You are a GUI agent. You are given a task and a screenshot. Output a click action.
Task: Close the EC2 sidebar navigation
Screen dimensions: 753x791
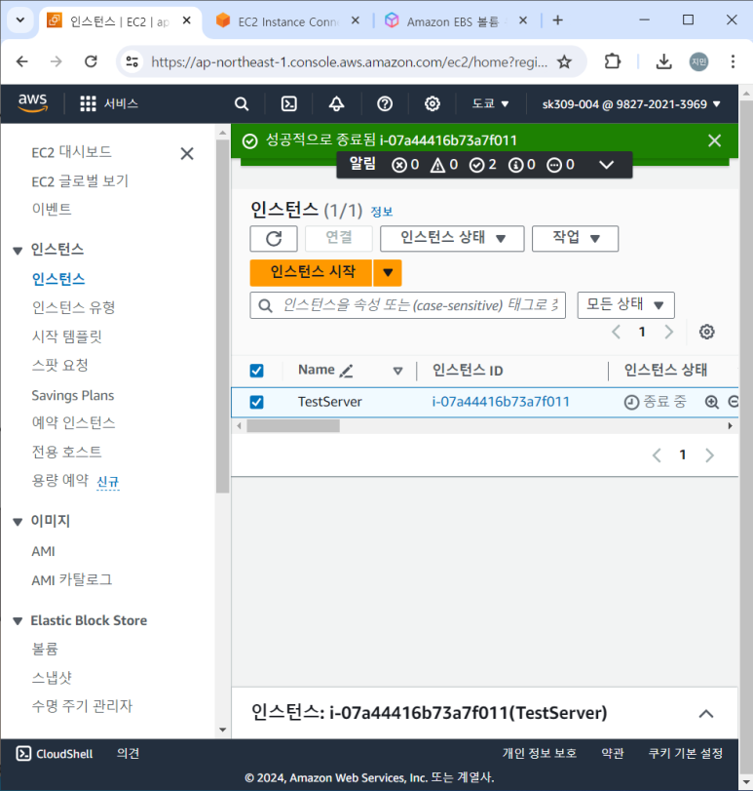tap(187, 153)
